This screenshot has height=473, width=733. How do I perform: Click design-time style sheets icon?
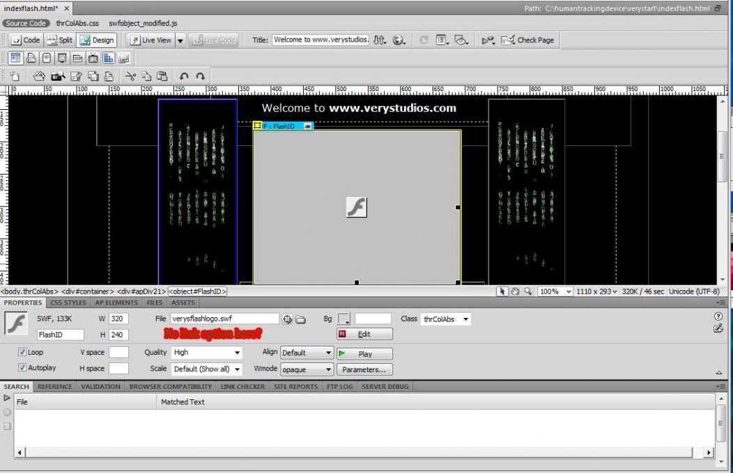(x=124, y=58)
